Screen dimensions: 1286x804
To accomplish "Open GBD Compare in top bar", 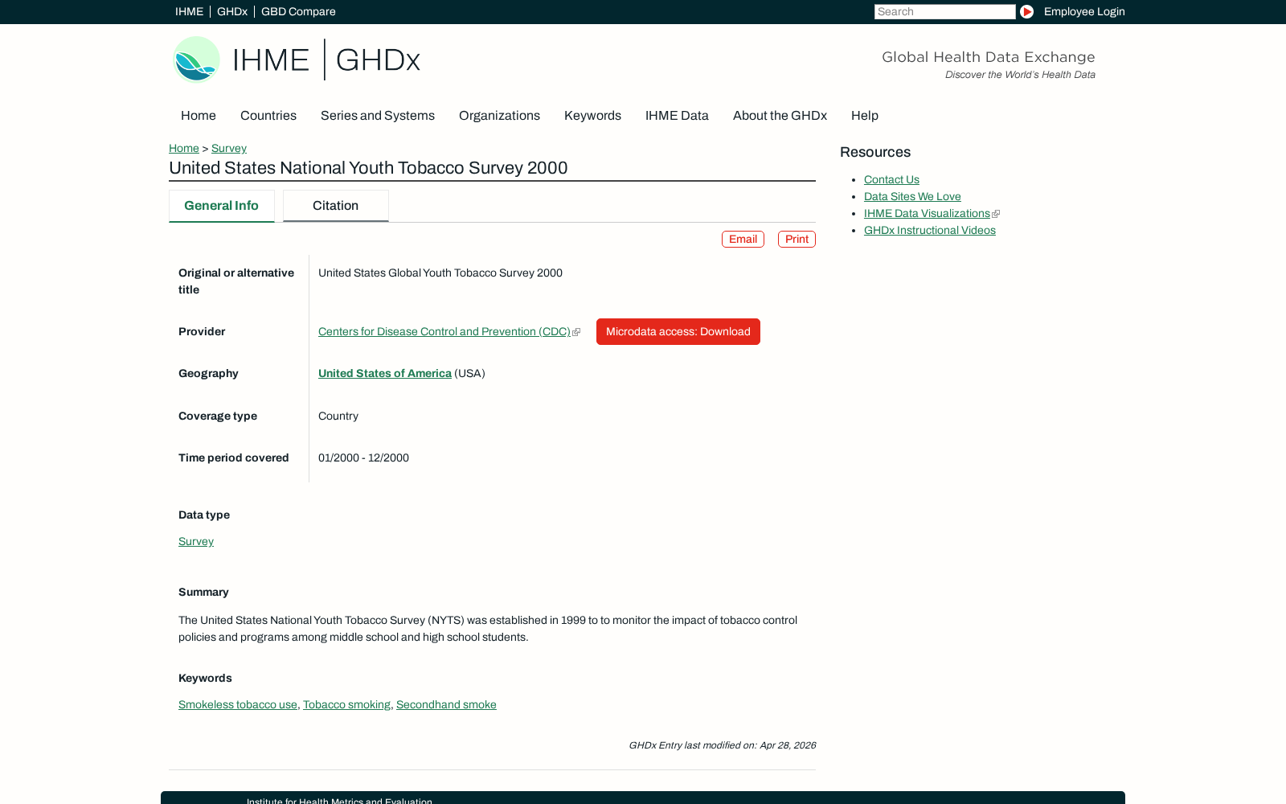I will click(x=298, y=11).
